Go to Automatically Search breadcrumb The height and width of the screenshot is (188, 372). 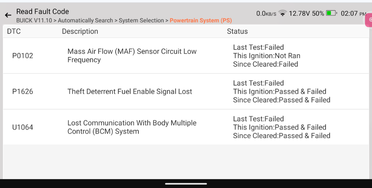86,20
